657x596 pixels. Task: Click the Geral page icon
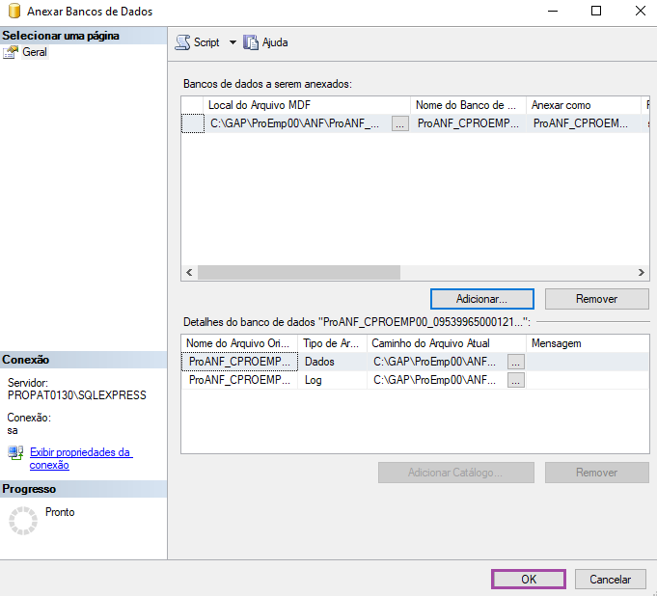11,52
